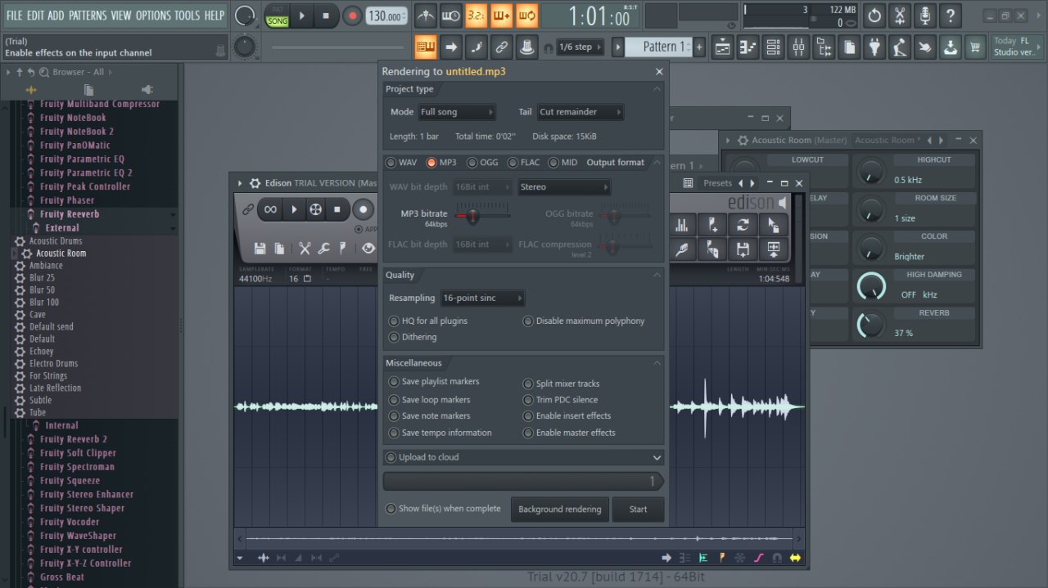The image size is (1048, 588).
Task: Click Edison's brush clean-up icon
Action: coord(681,249)
